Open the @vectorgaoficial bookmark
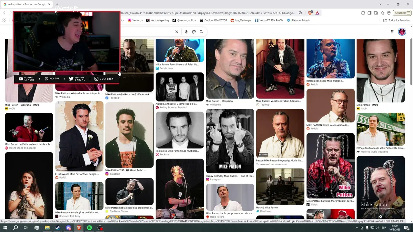The width and height of the screenshot is (413, 232). [x=184, y=20]
